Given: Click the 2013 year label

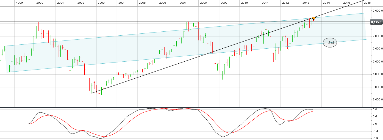Looking at the screenshot, I should click(x=306, y=3).
